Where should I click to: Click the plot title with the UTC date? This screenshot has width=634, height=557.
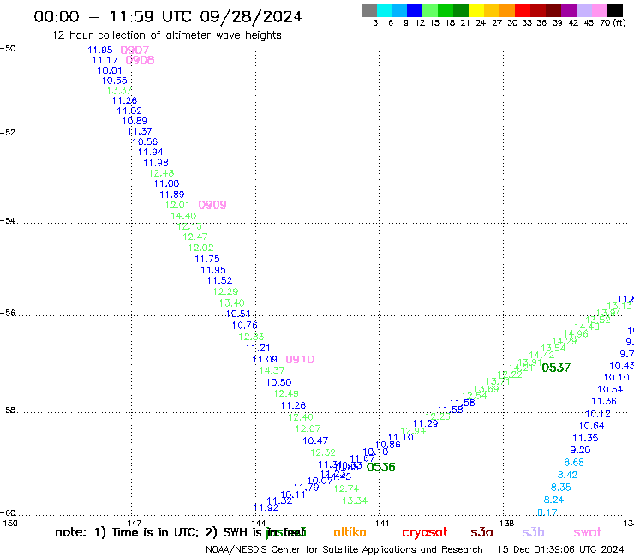(x=168, y=16)
